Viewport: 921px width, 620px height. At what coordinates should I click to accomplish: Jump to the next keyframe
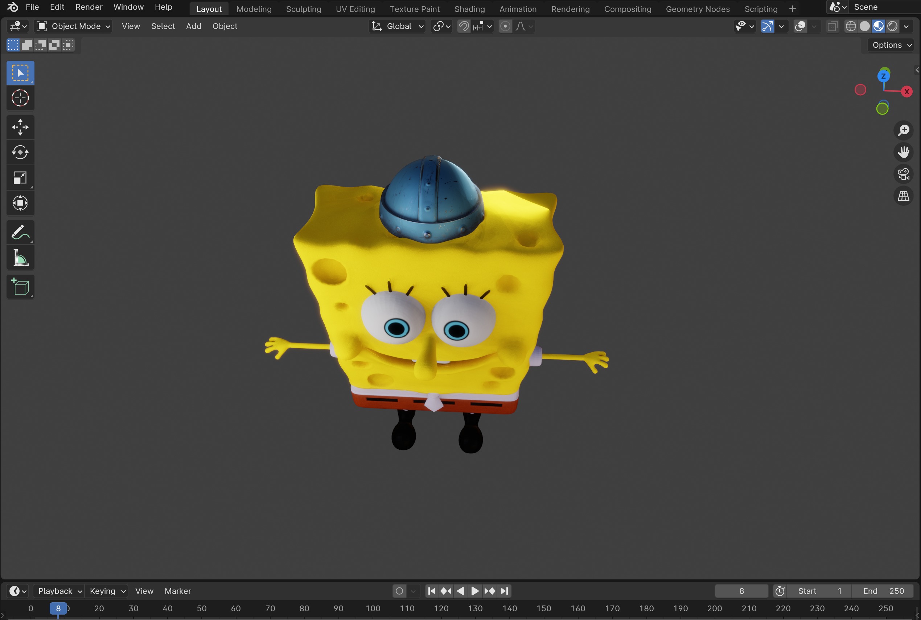point(490,591)
